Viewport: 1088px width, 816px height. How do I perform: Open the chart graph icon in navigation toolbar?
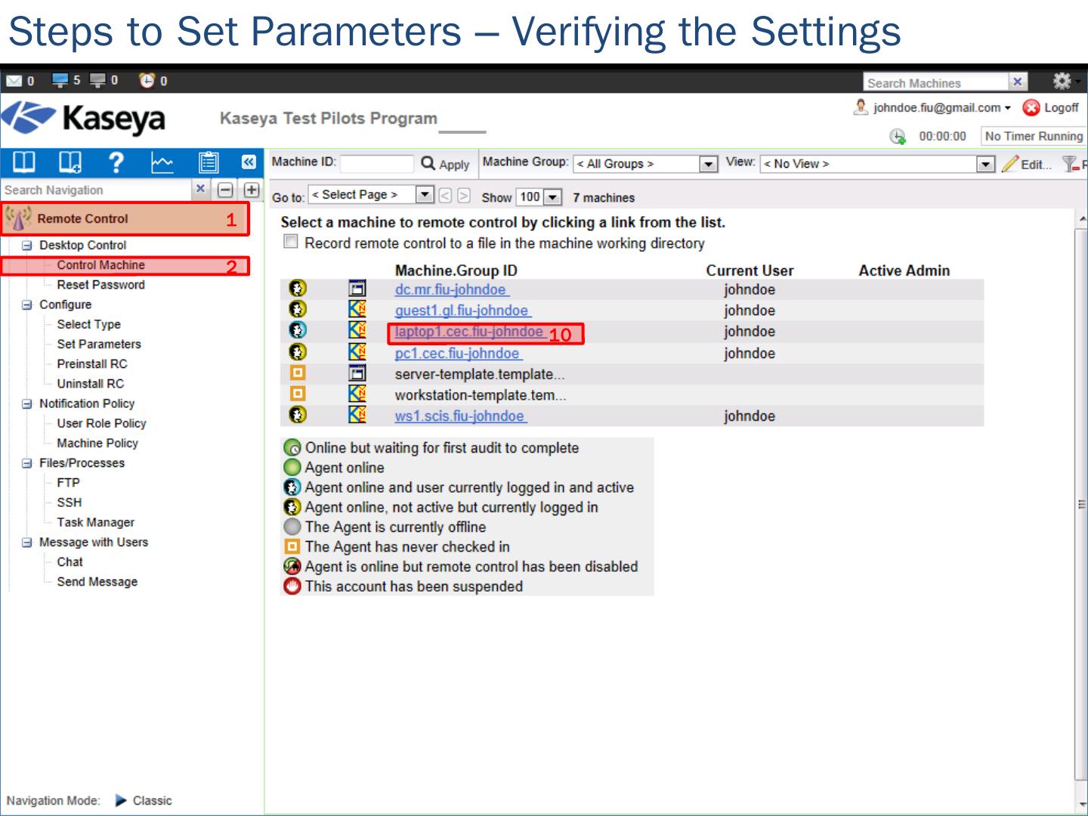[162, 162]
